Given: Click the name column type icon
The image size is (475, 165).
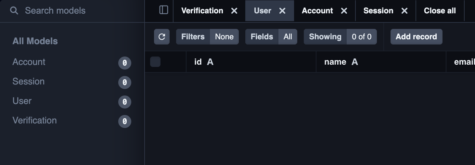Looking at the screenshot, I should point(354,62).
